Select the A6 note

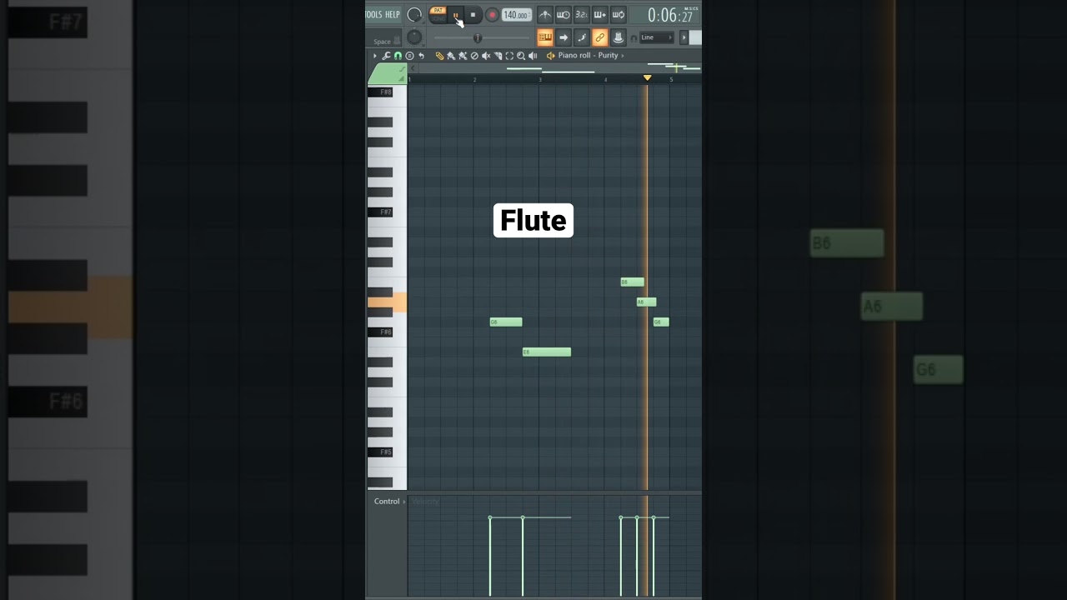(646, 302)
